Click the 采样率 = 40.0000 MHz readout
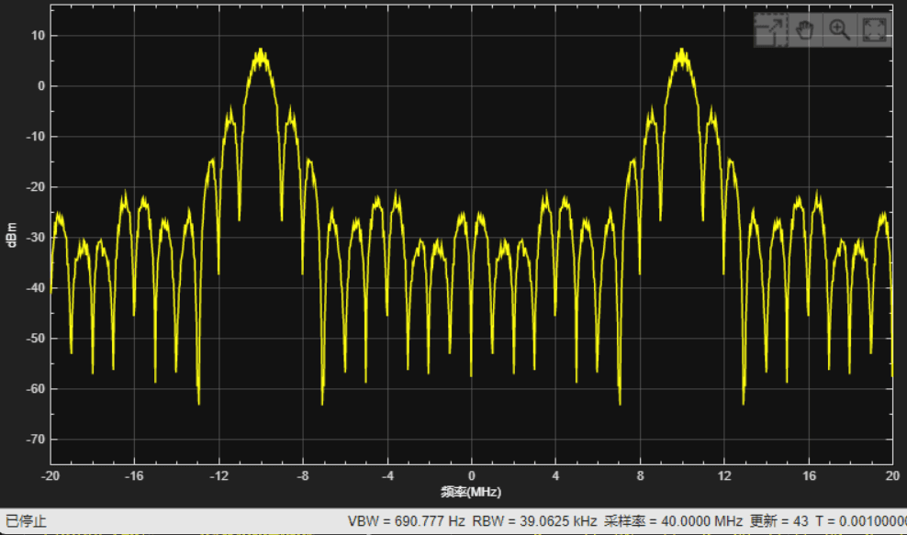The height and width of the screenshot is (535, 907). click(673, 521)
